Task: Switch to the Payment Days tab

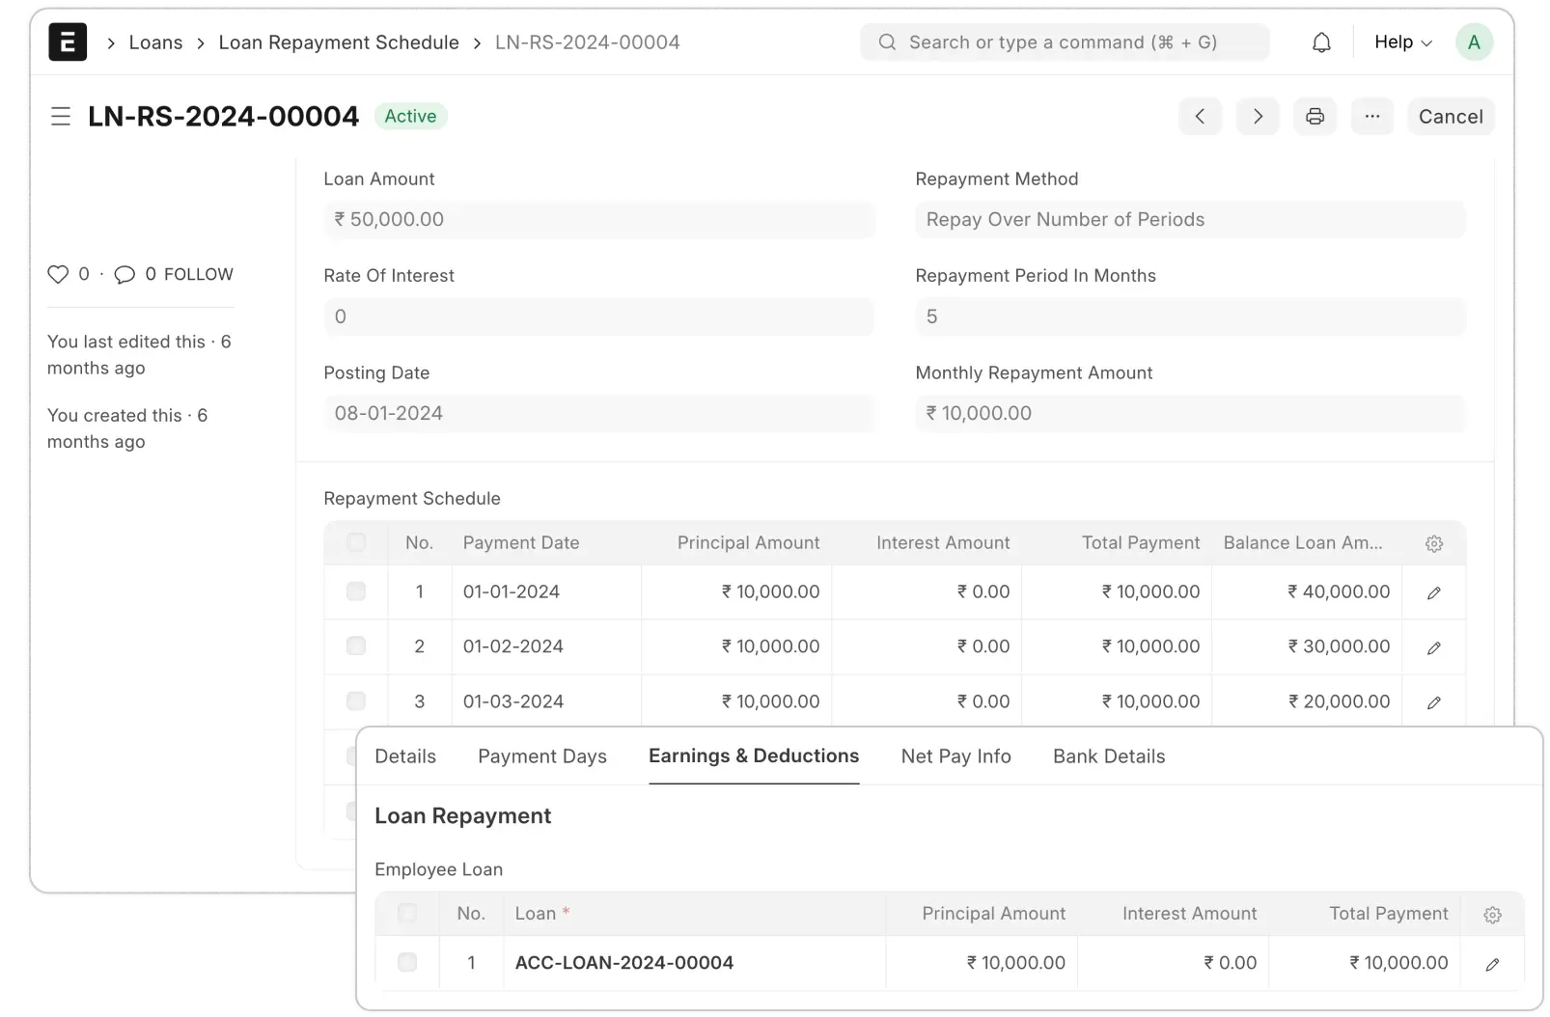Action: coord(541,756)
